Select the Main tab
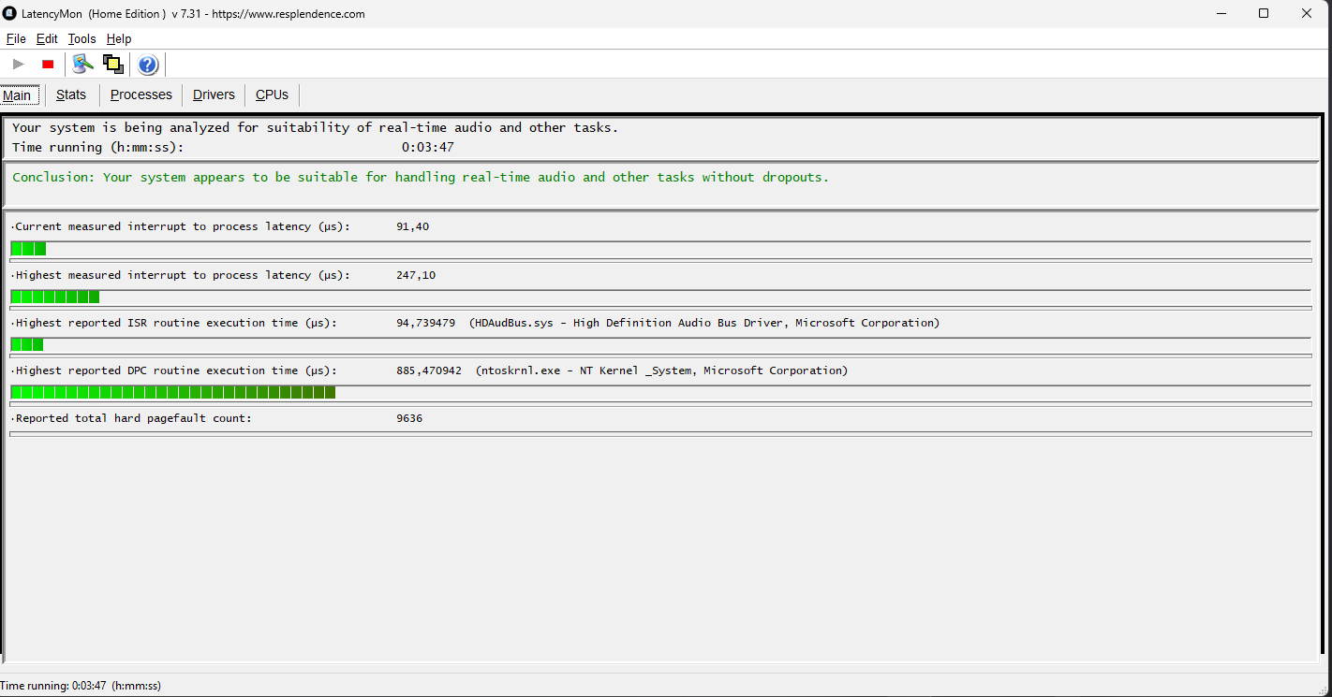Viewport: 1332px width, 697px height. coord(17,95)
